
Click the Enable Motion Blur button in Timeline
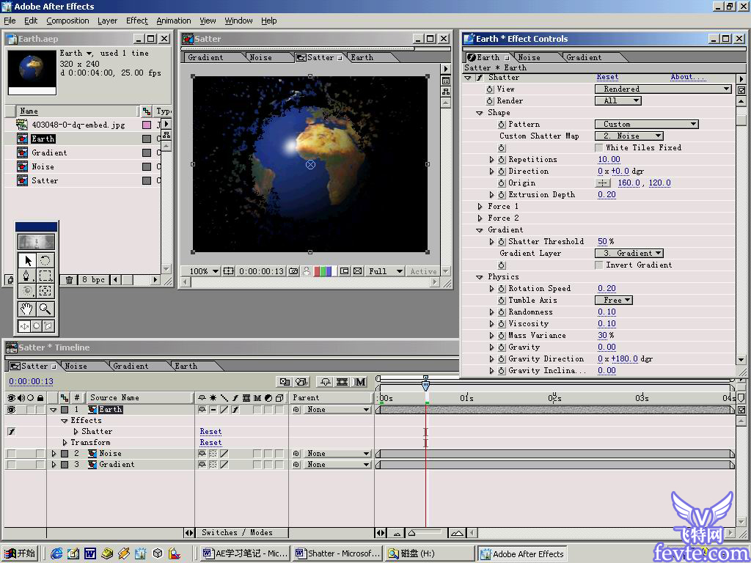tap(360, 381)
